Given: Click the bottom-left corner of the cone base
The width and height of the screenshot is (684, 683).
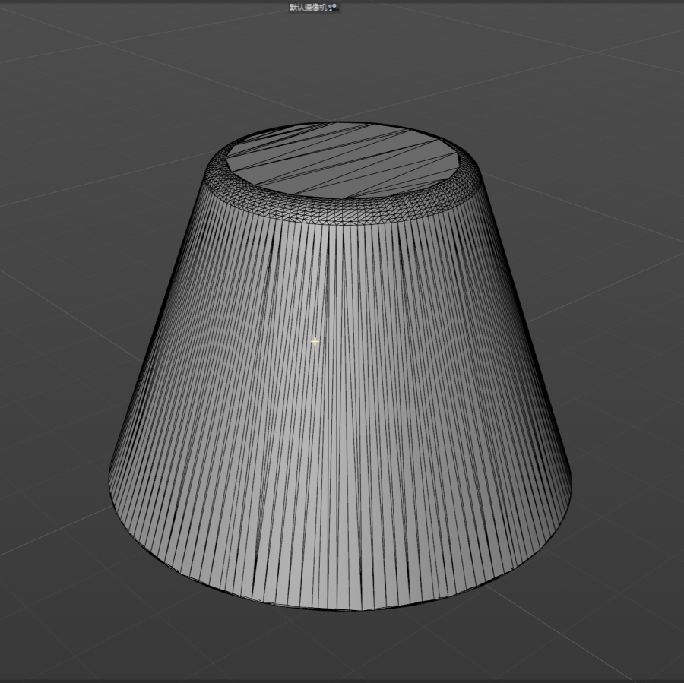Looking at the screenshot, I should [112, 480].
